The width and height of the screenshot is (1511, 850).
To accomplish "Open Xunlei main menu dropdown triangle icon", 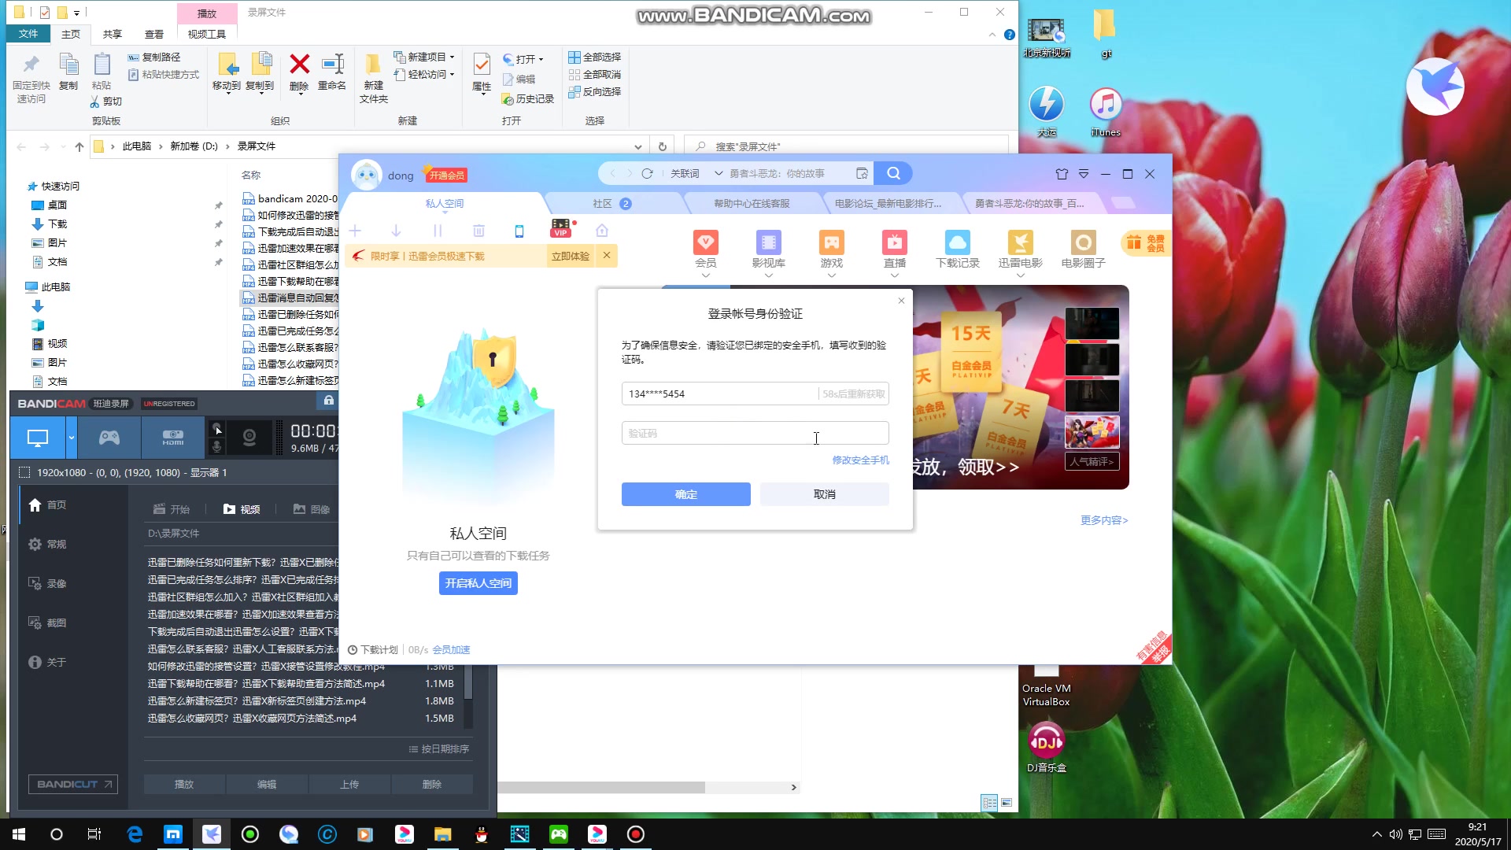I will coord(1084,174).
